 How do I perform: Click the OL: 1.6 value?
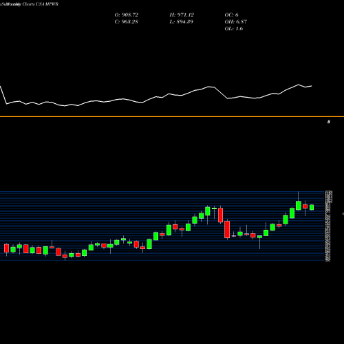(233, 29)
